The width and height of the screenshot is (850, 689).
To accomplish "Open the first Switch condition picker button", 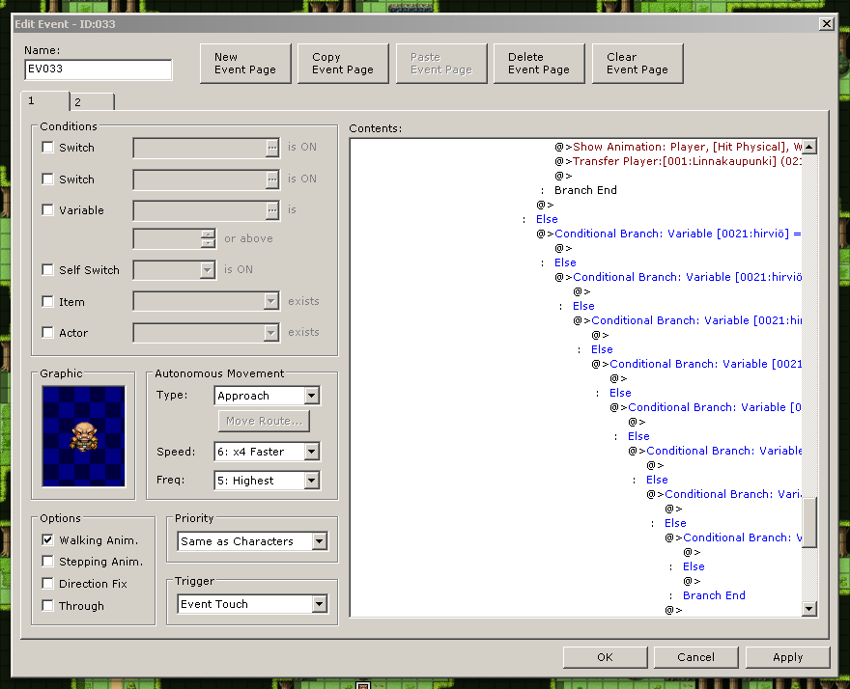I will click(x=272, y=148).
